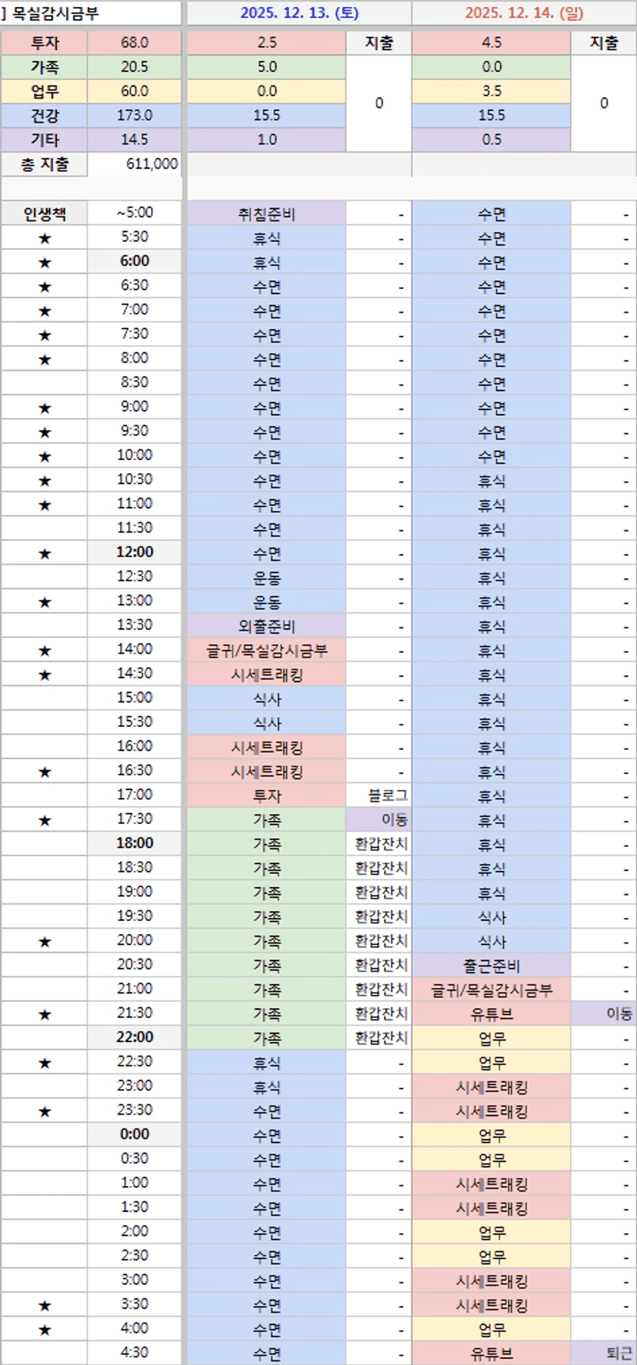Select the star in the 14:30 row

pos(45,674)
